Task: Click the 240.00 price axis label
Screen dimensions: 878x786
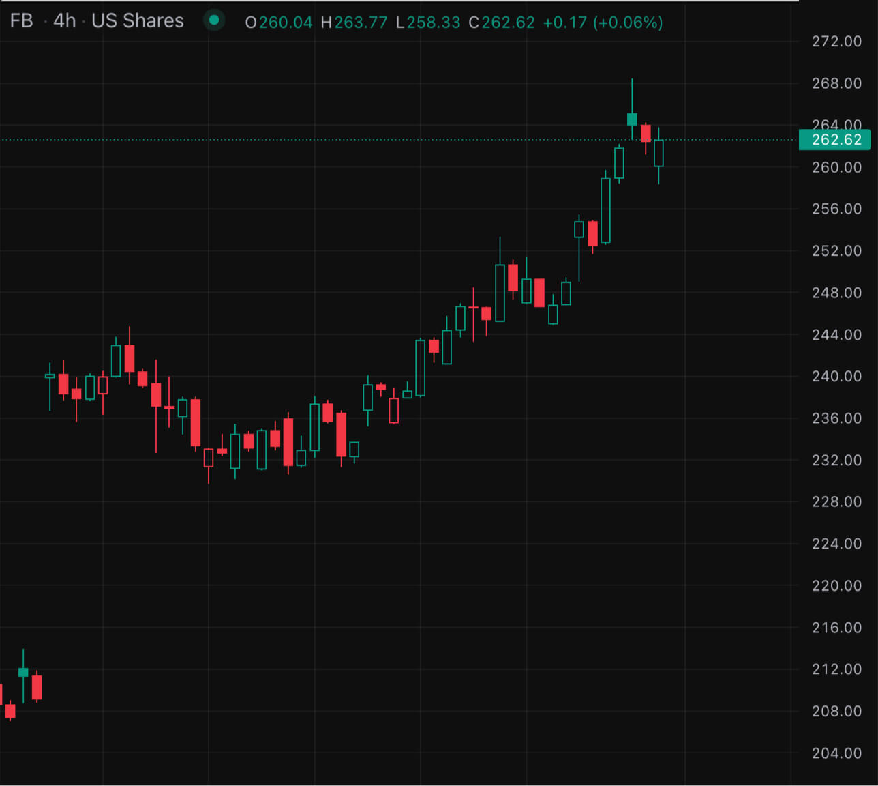Action: pyautogui.click(x=836, y=377)
